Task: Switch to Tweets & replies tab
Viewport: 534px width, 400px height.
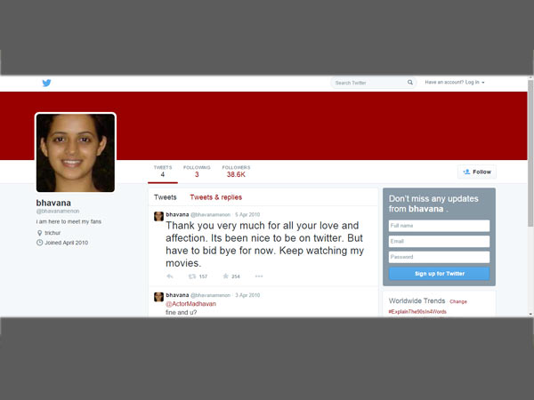Action: 216,197
